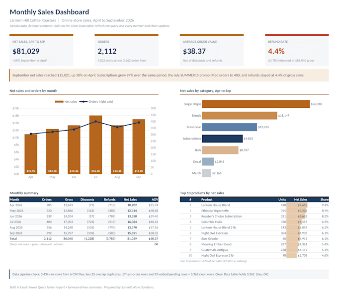This screenshot has height=298, width=338.
Task: Click the Share column header
Action: 325,199
